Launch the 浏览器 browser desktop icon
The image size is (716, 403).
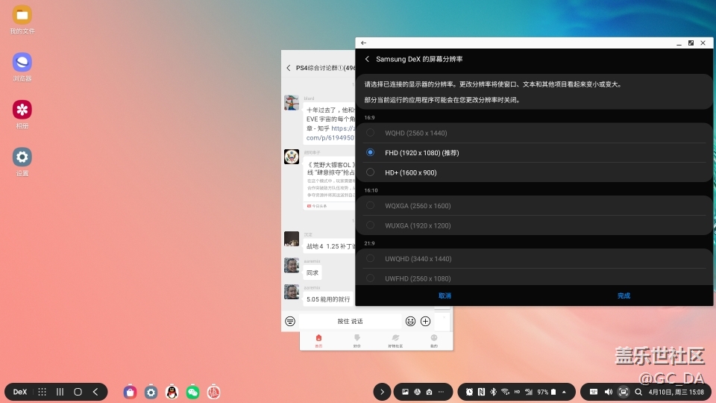pyautogui.click(x=22, y=63)
